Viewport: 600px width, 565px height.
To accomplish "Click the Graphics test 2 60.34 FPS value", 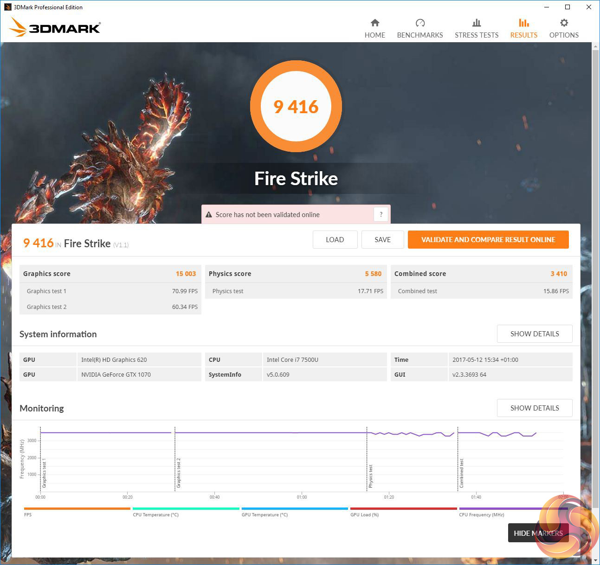I will pos(185,307).
